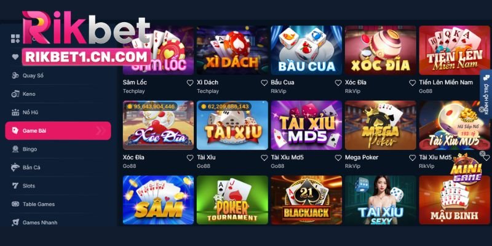Screen dimensions: 492x246
Task: Select the Game Bài menu item
Action: tap(58, 130)
